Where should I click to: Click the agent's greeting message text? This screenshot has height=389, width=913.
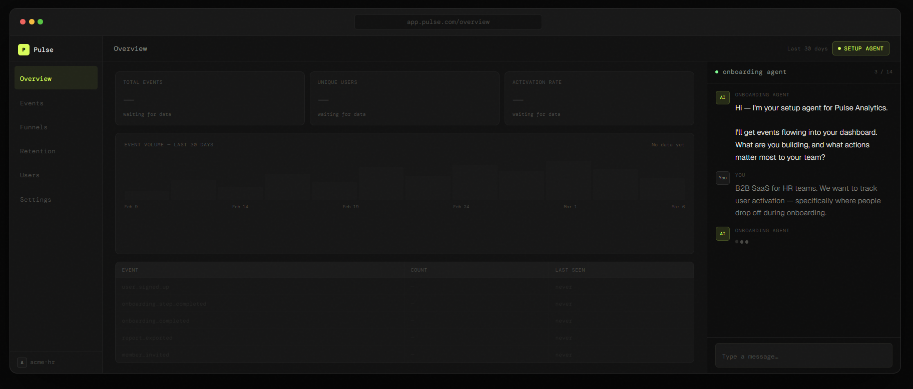(x=811, y=132)
